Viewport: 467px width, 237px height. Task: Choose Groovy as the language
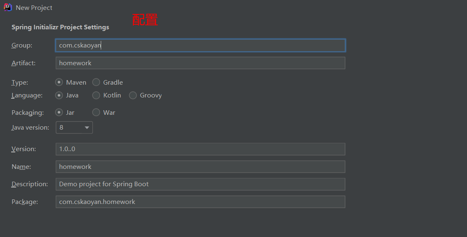click(x=133, y=95)
